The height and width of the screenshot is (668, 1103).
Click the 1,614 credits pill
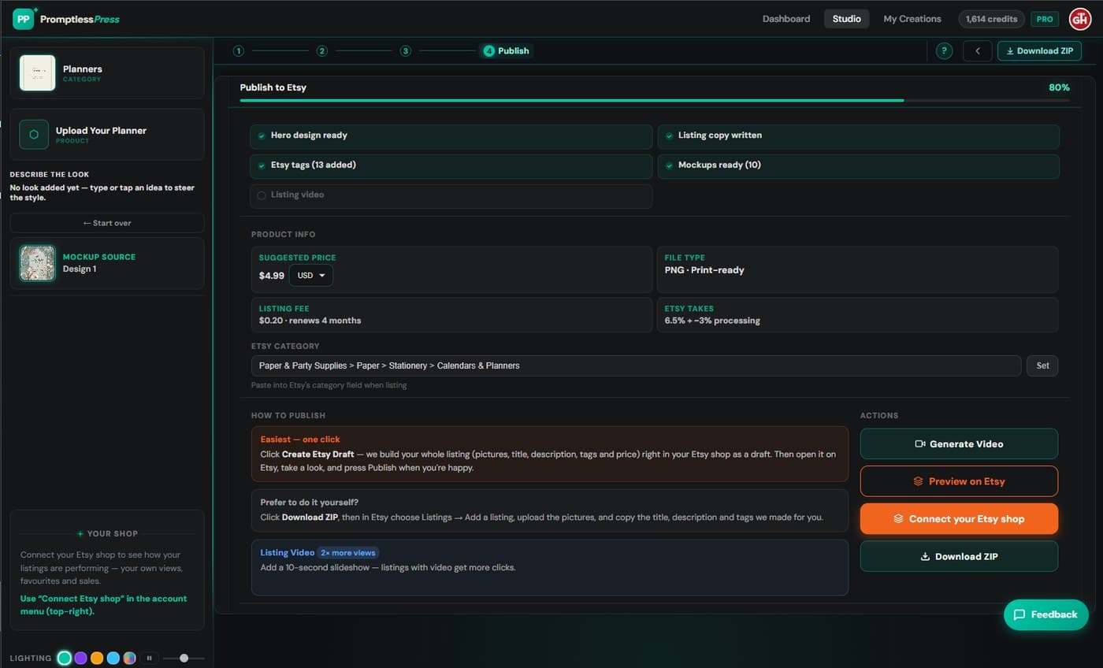pyautogui.click(x=992, y=19)
